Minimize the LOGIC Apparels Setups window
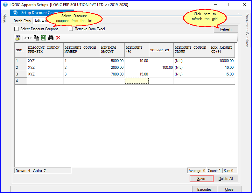The image size is (252, 193). 215,4
